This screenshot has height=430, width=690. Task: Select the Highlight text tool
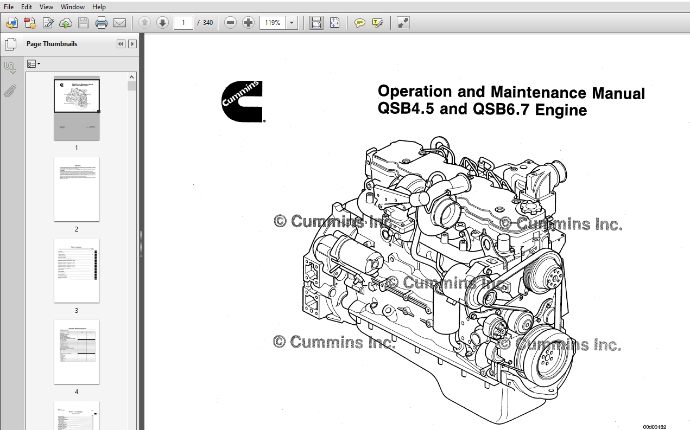coord(378,23)
